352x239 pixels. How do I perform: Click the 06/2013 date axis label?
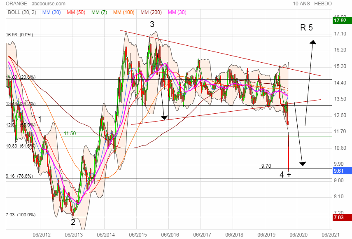[74, 235]
